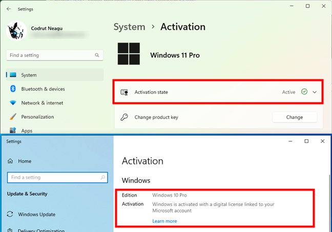This screenshot has width=332, height=232.
Task: Click the Active status text
Action: pos(288,92)
